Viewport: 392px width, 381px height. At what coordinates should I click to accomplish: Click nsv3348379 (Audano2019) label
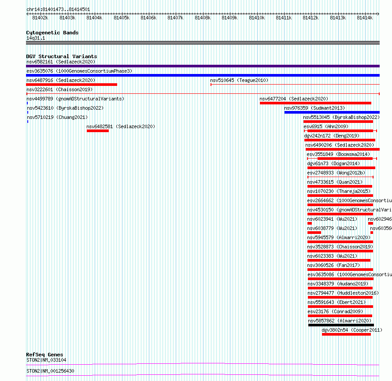[338, 284]
